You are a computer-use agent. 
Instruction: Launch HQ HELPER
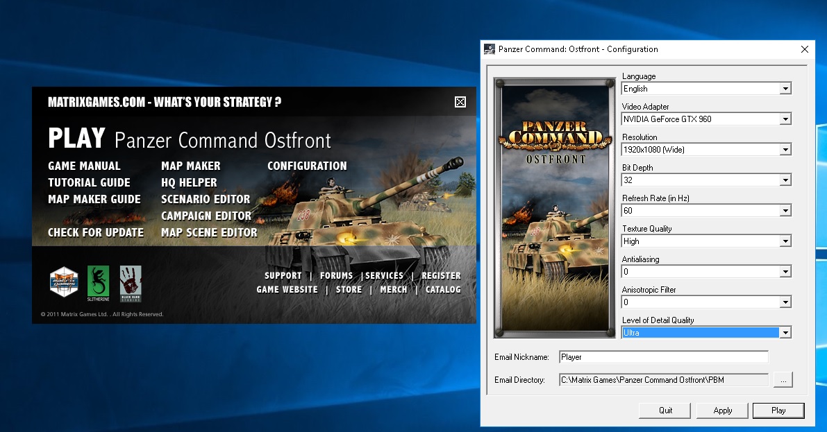tap(189, 183)
